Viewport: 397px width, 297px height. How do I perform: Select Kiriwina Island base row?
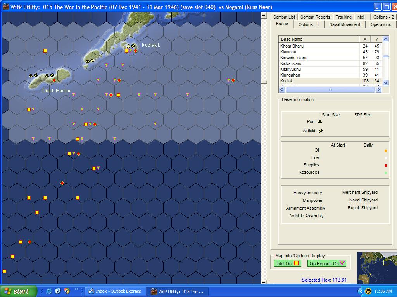pos(330,58)
